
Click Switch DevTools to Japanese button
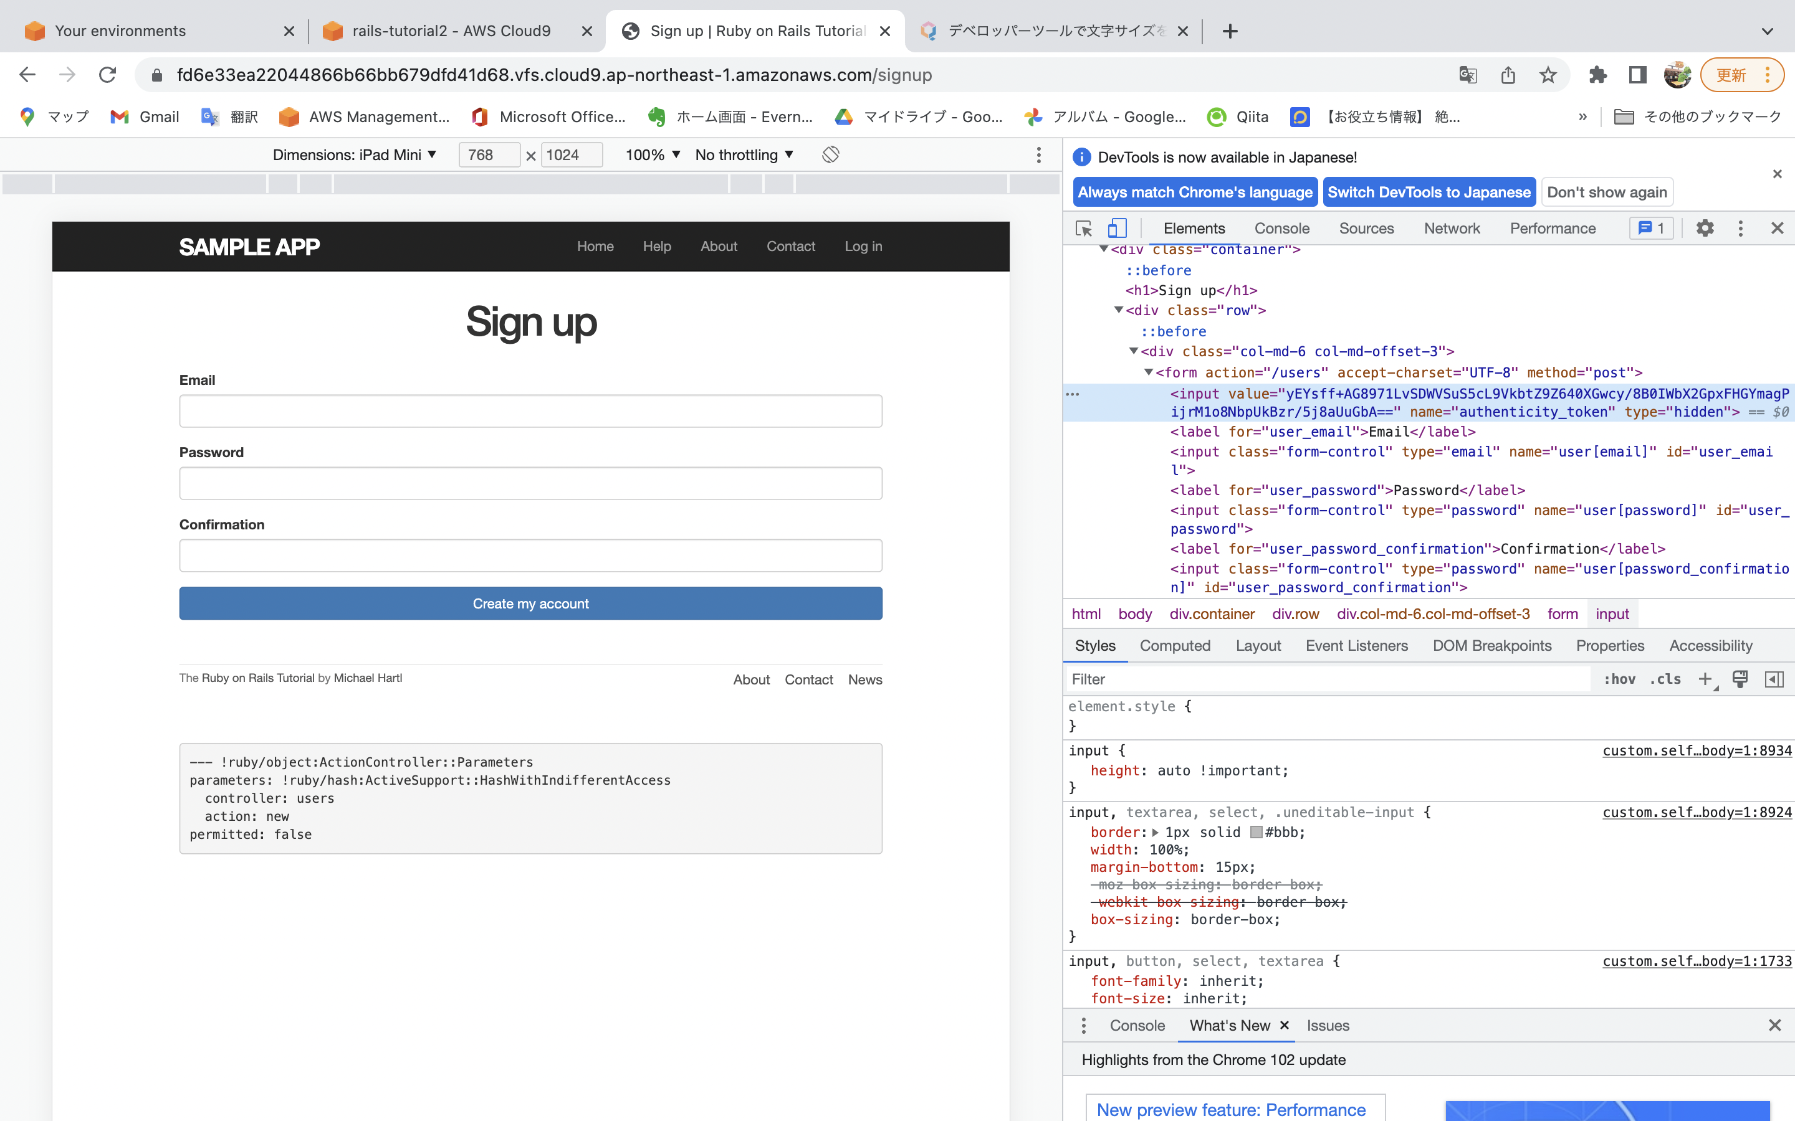[1428, 192]
